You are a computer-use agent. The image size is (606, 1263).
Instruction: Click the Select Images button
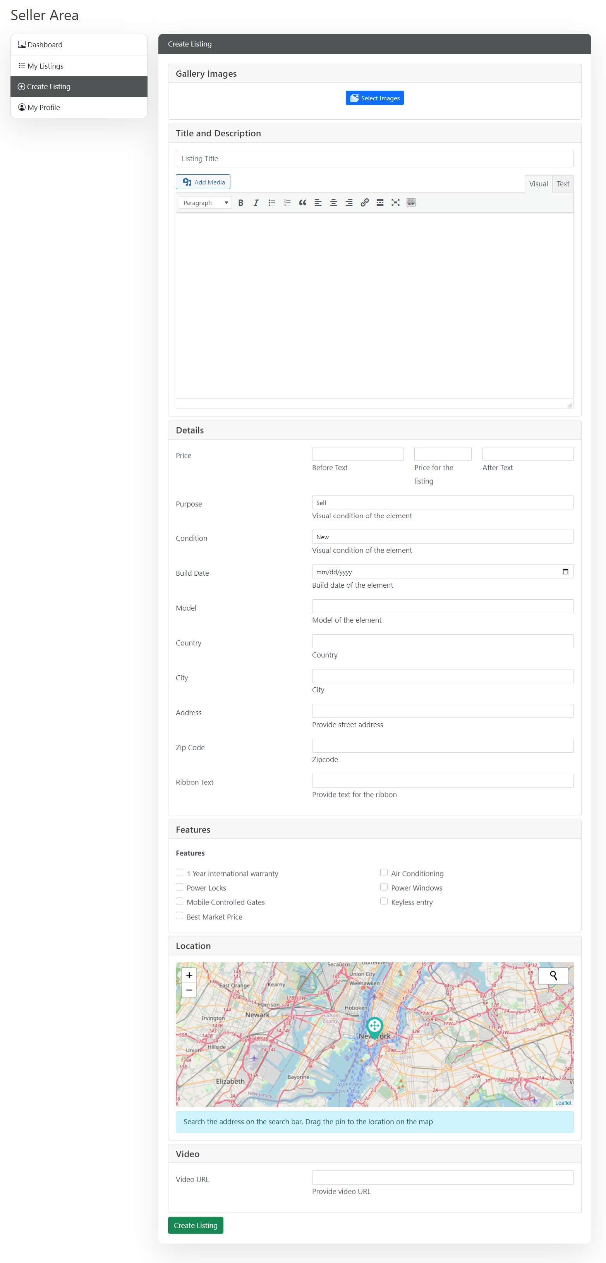pos(375,98)
